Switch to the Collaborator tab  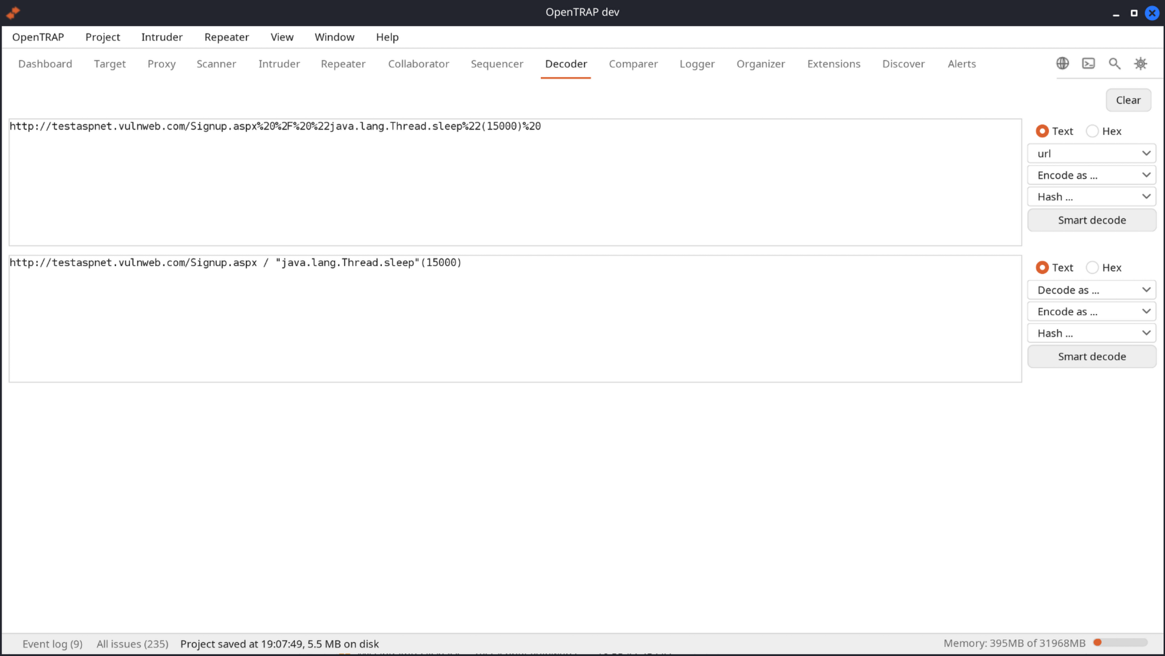418,64
